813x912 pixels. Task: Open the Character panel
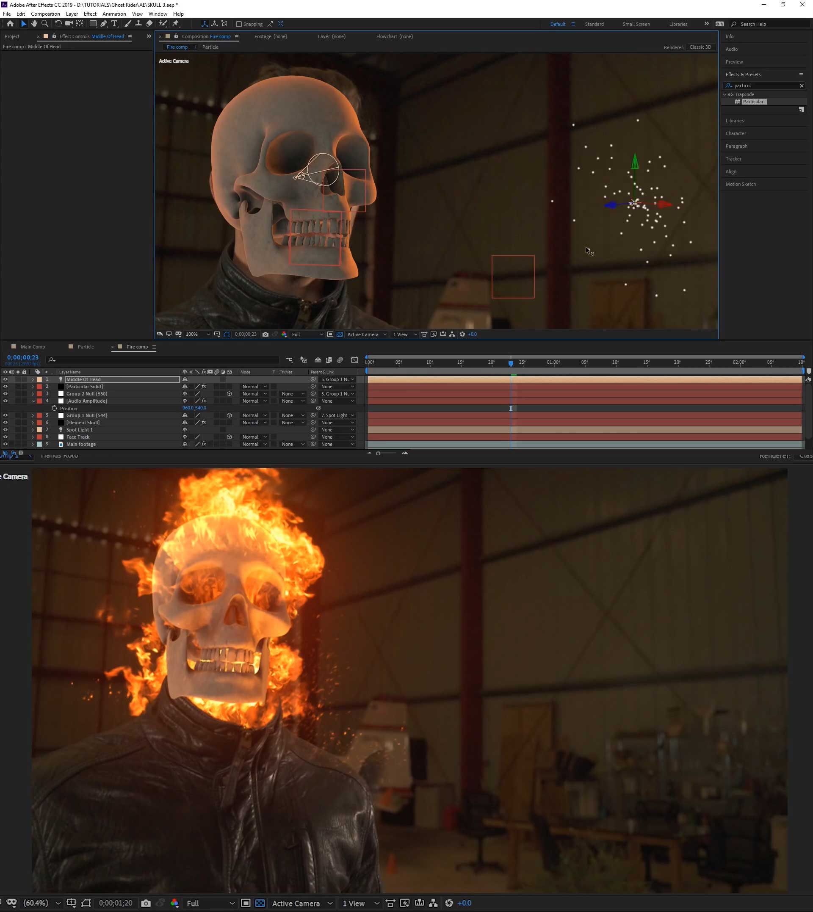click(736, 133)
